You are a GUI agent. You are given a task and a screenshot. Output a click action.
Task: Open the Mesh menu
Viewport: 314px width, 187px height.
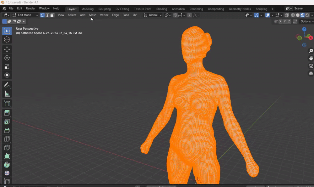pos(93,15)
